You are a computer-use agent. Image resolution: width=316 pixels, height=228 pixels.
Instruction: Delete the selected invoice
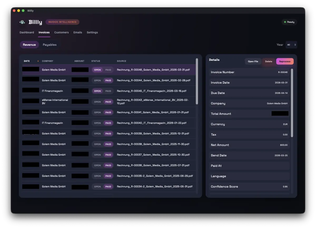click(x=269, y=61)
